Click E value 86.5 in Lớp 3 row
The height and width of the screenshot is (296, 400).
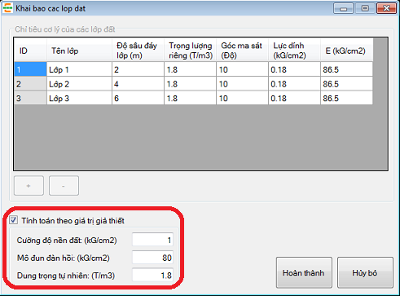tap(347, 98)
